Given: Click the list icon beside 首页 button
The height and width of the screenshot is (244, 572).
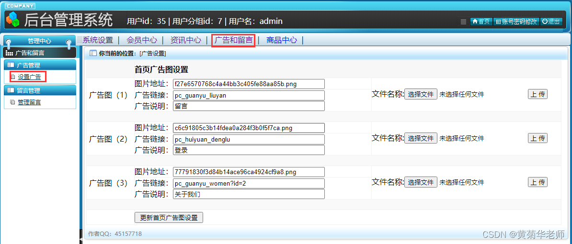Looking at the screenshot, I should tap(464, 22).
